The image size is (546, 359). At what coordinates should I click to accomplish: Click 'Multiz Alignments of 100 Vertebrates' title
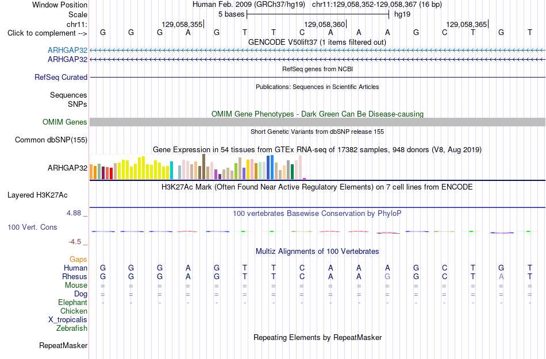pos(317,252)
